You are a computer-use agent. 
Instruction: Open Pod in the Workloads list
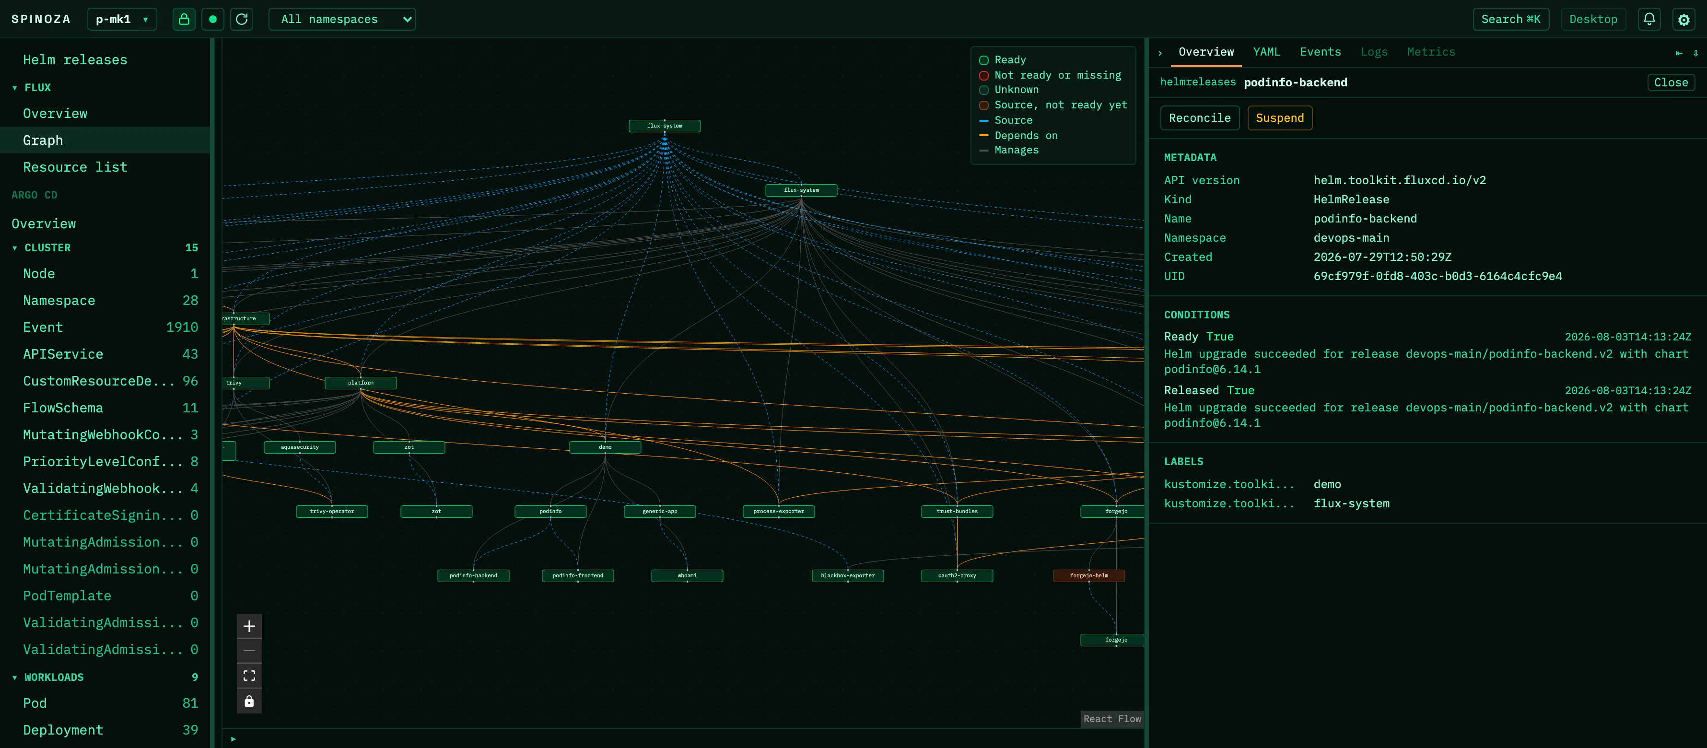[x=105, y=703]
